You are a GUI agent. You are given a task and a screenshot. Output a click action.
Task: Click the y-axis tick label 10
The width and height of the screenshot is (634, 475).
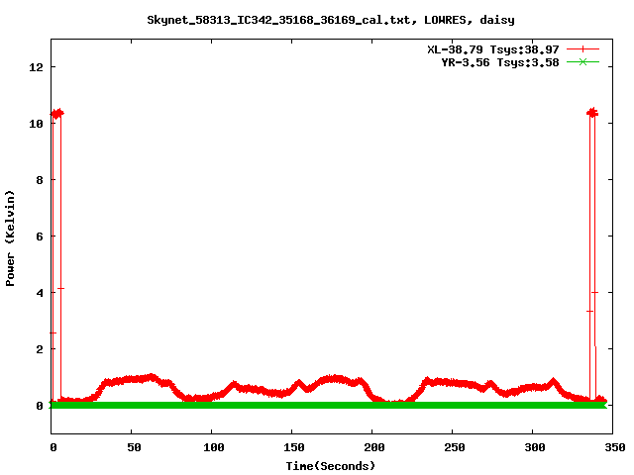[36, 124]
